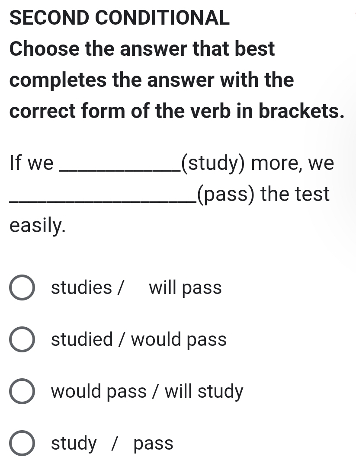Viewport: 356px width, 476px height.
Task: Select the "studies / will pass" radio button
Action: click(22, 288)
